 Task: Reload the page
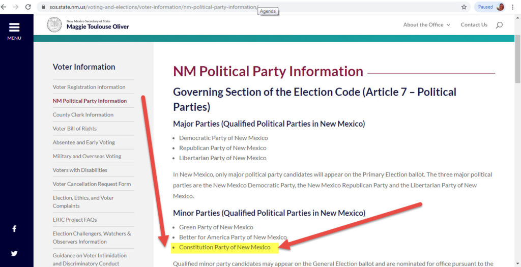(x=28, y=7)
